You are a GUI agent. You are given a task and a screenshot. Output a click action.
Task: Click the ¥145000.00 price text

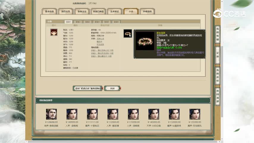coord(154,122)
